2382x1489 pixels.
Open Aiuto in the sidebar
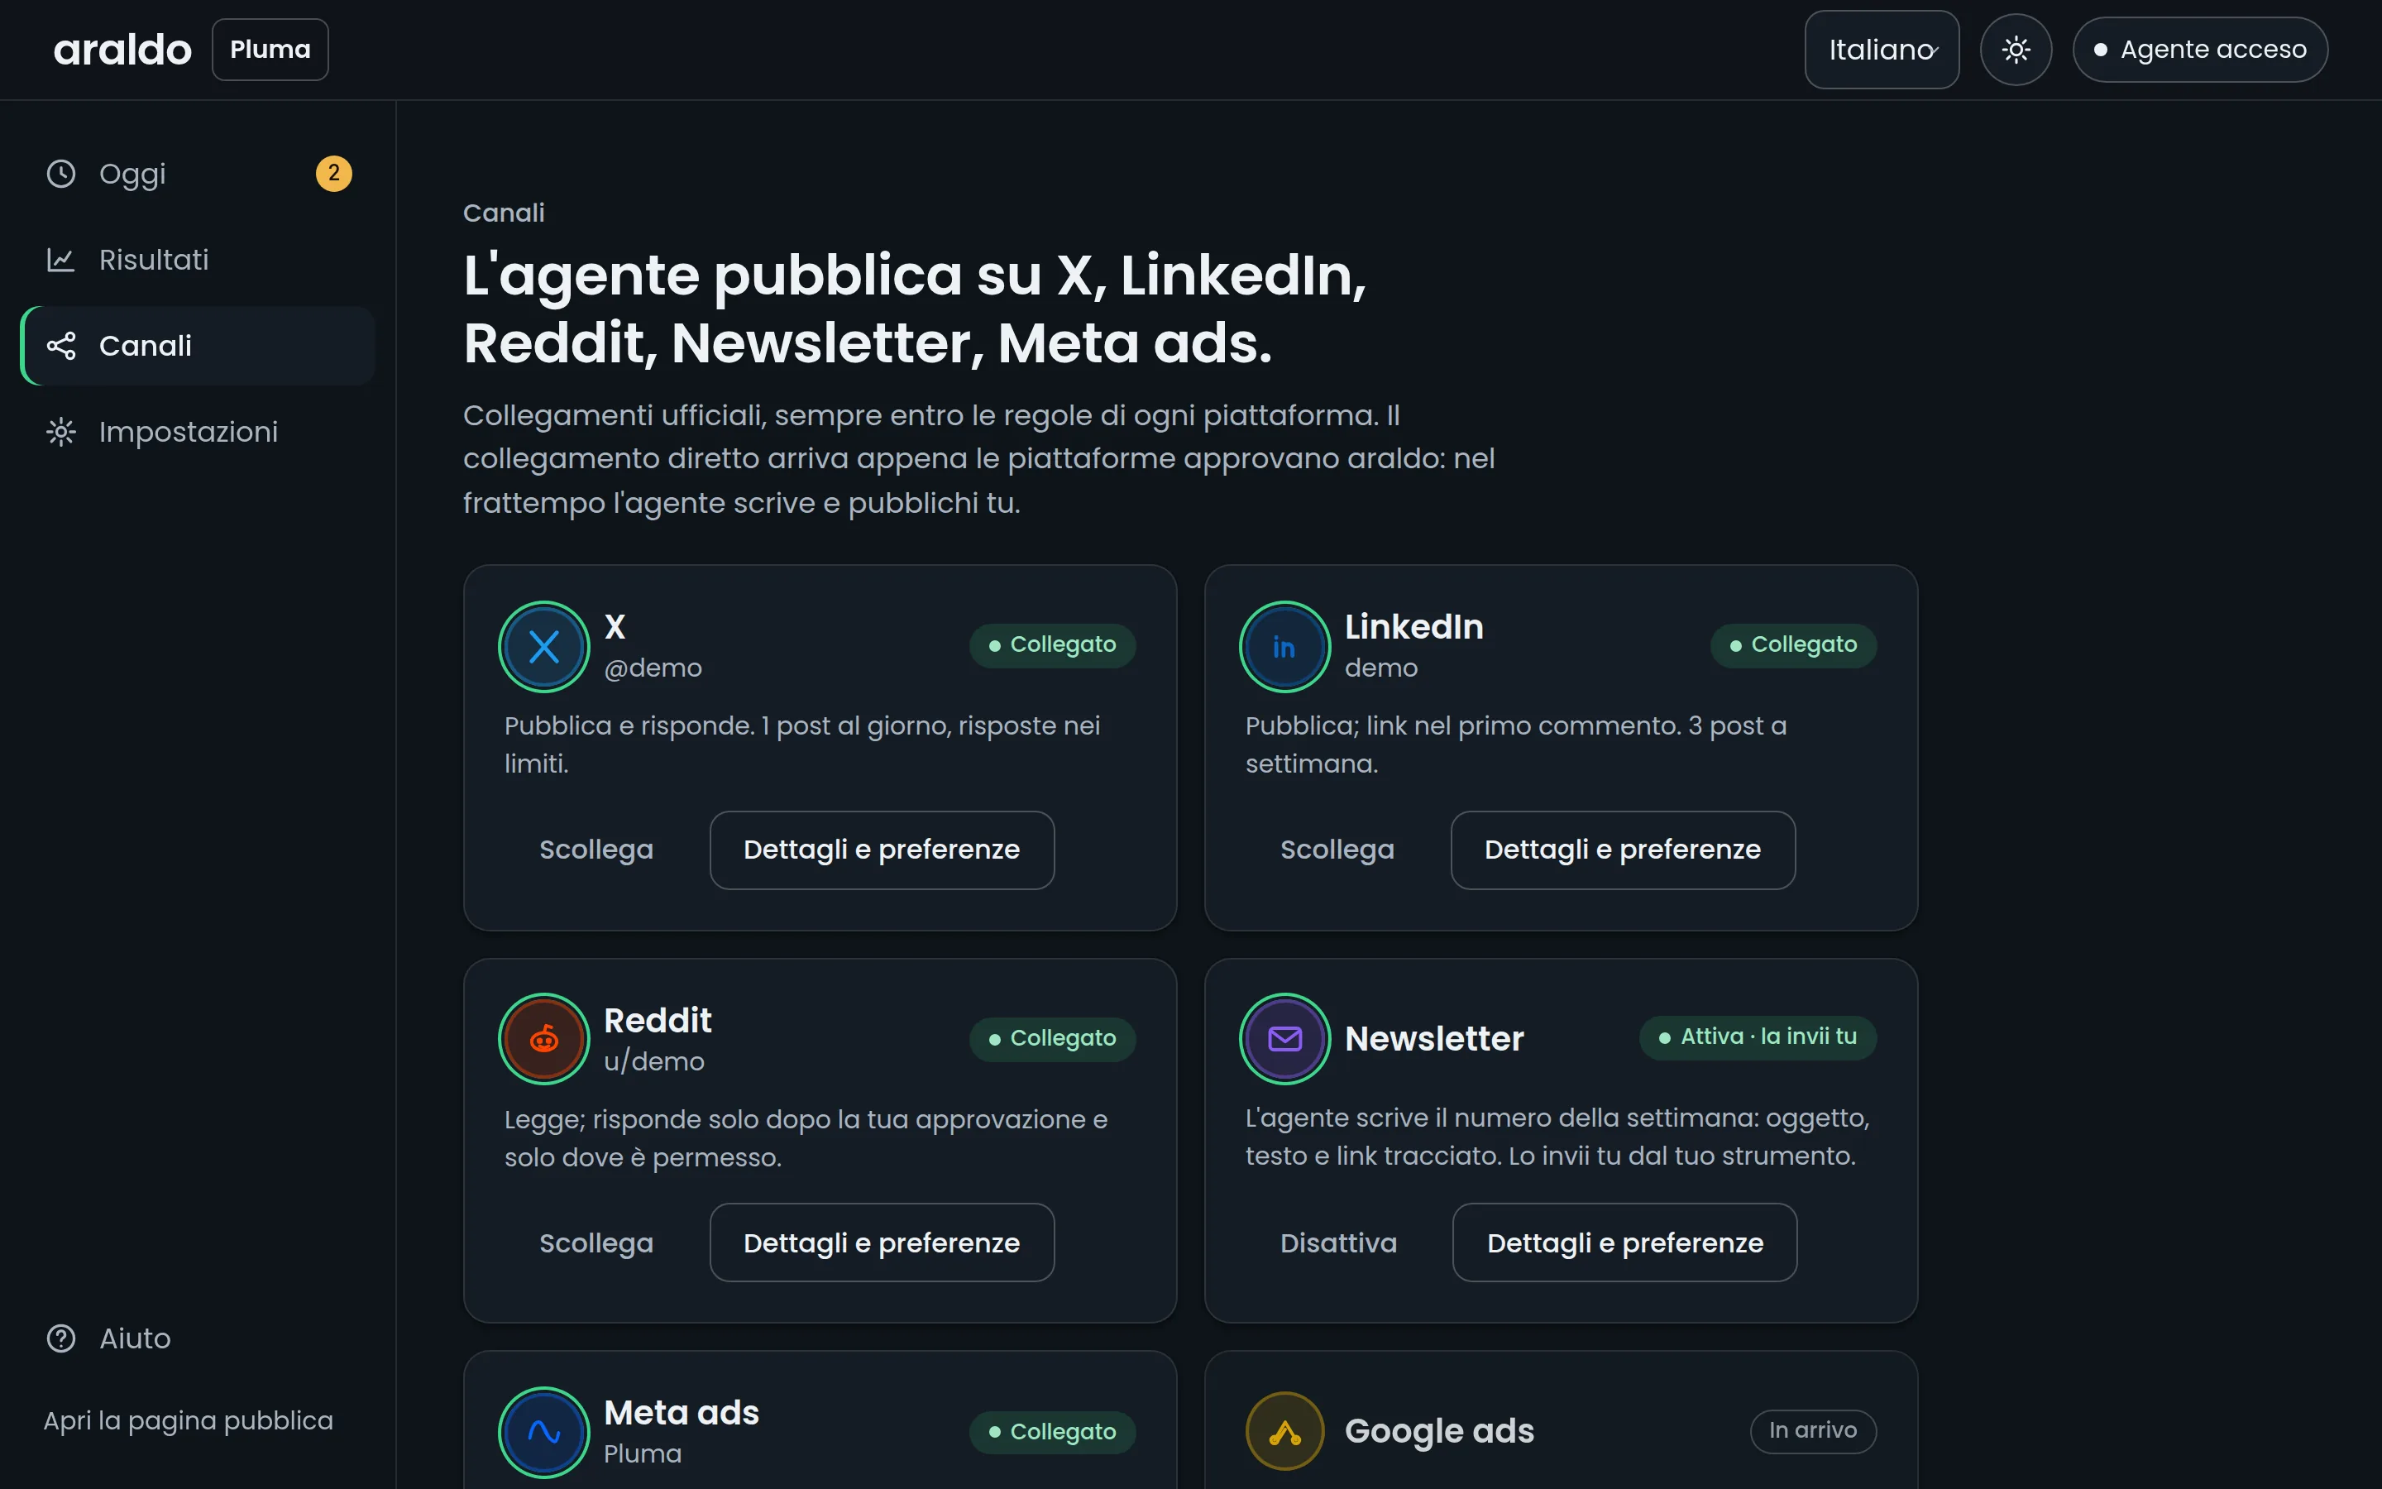coord(198,1338)
